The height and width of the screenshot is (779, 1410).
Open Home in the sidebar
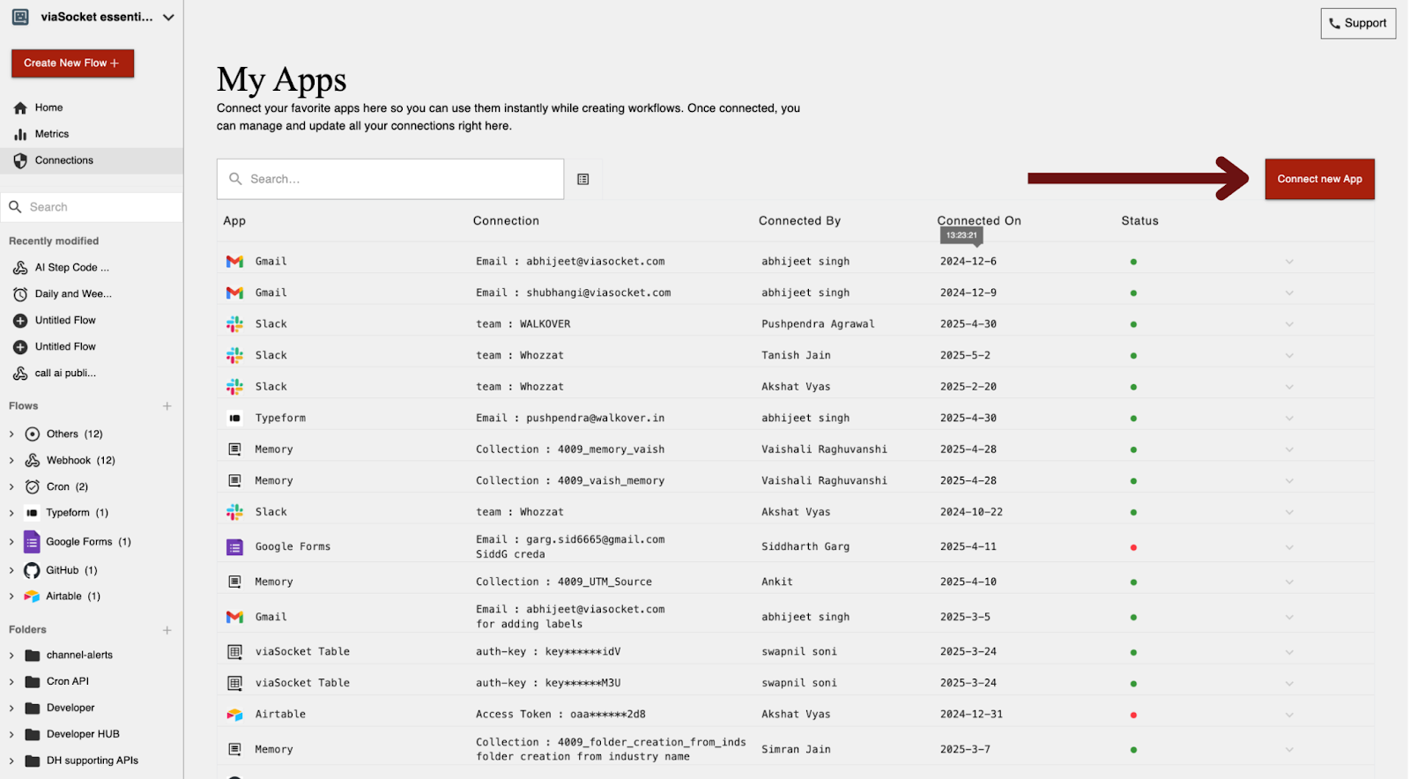[x=48, y=108]
